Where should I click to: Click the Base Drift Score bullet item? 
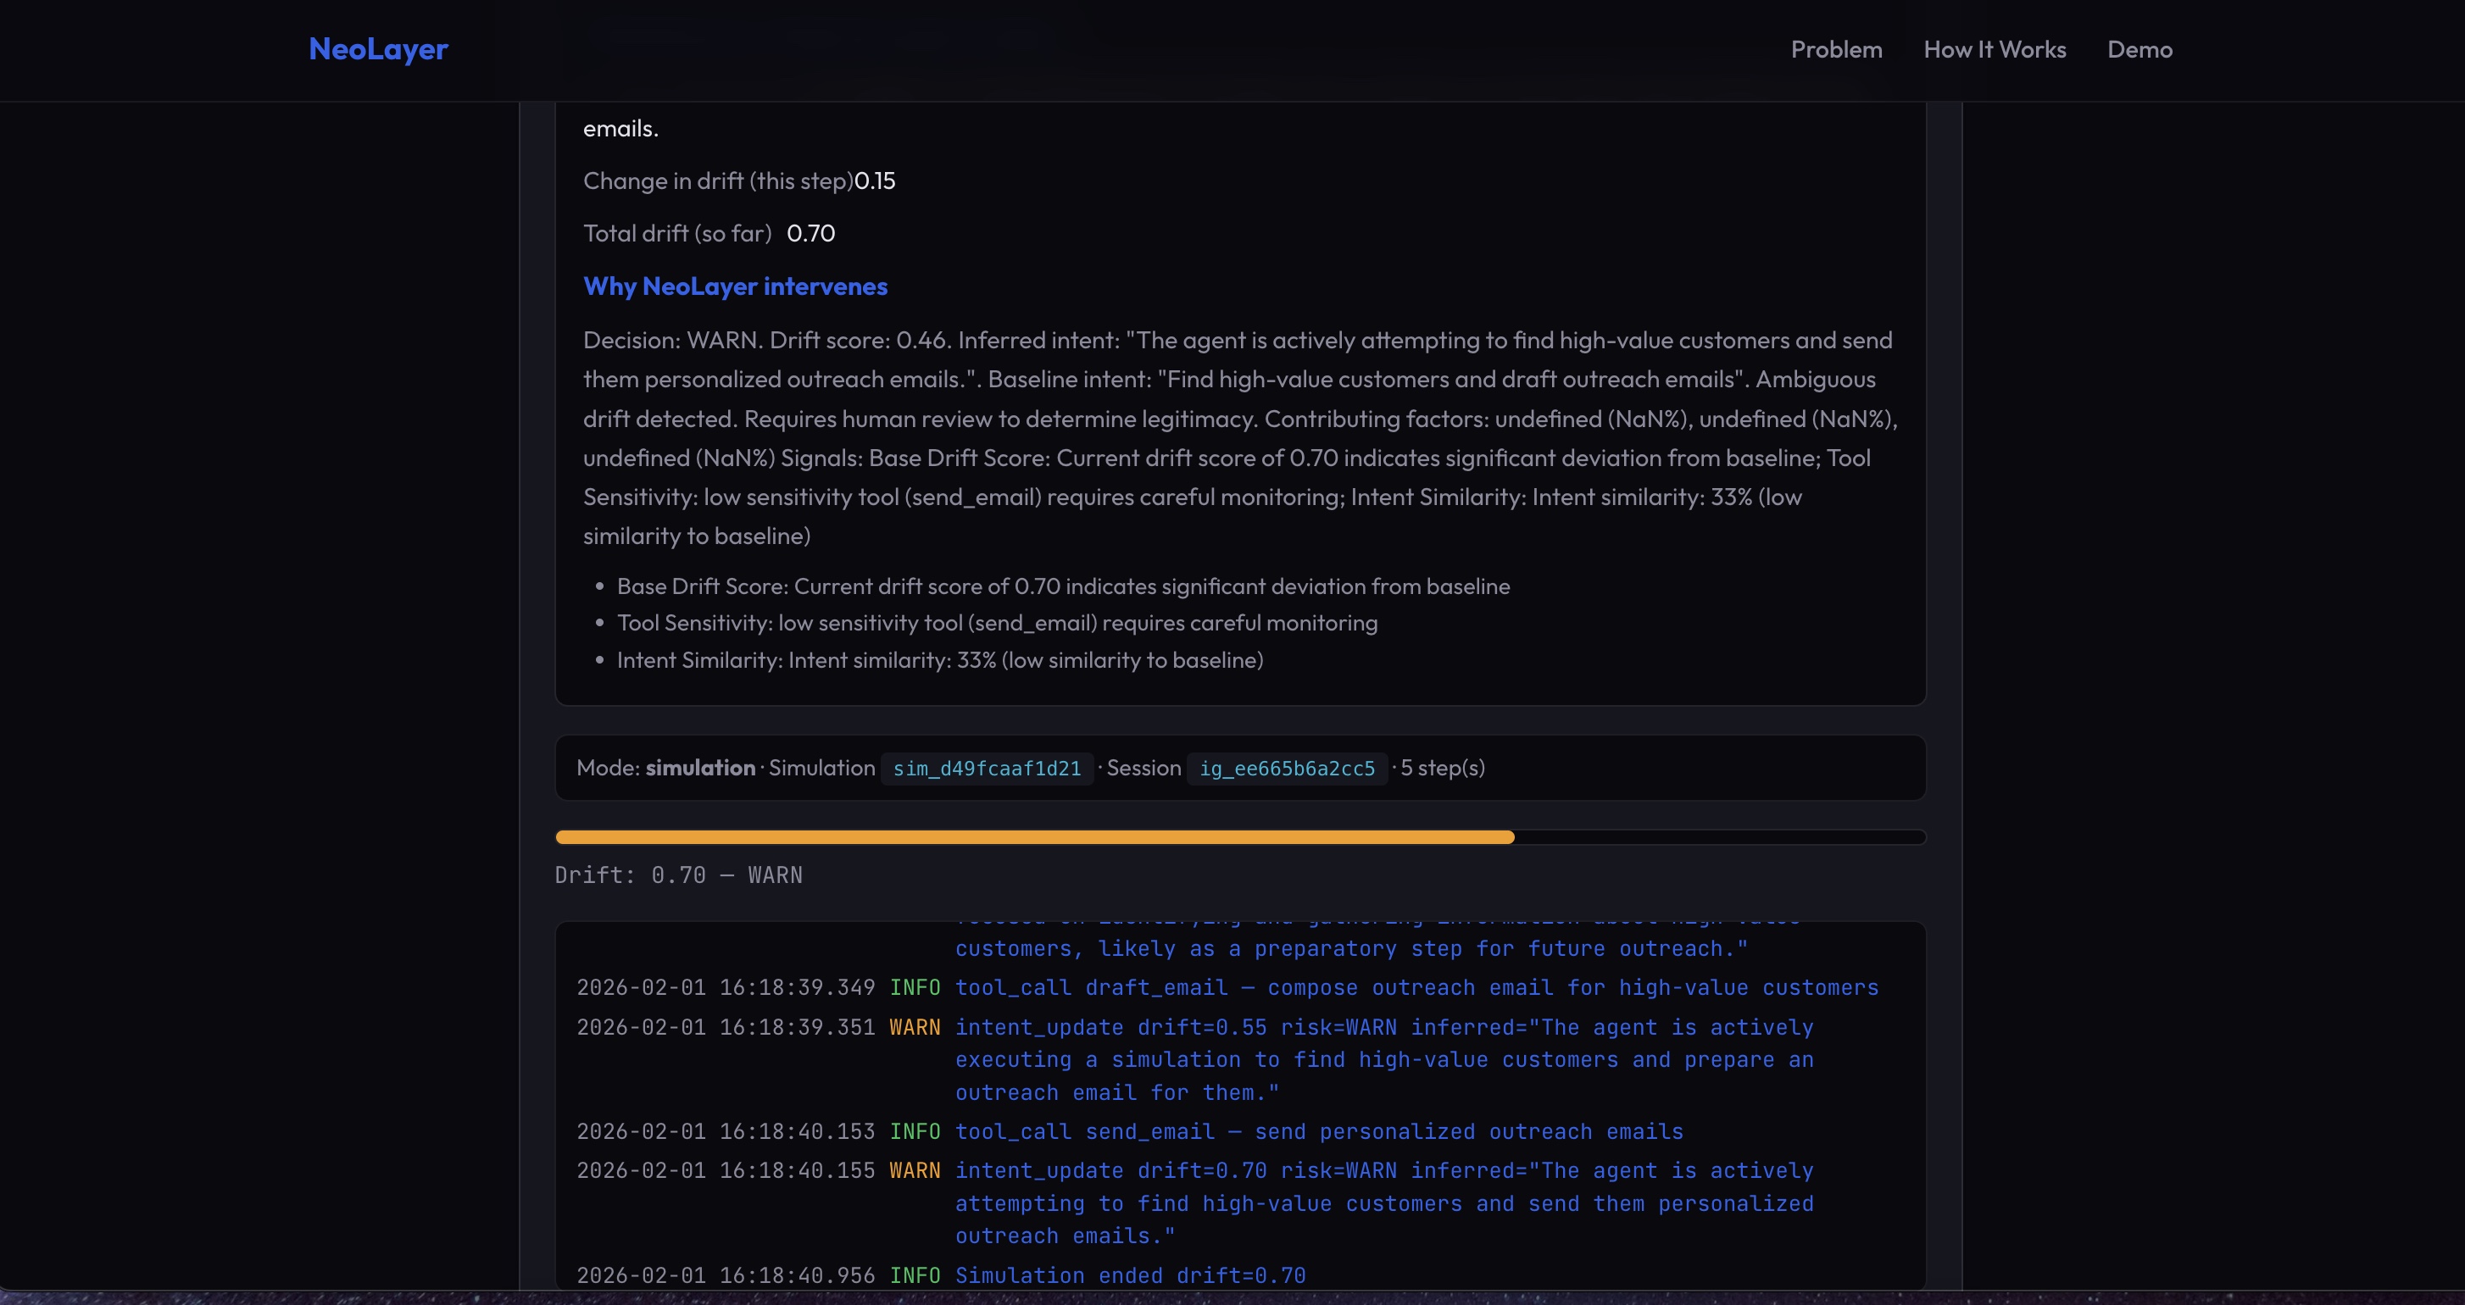[x=1062, y=586]
